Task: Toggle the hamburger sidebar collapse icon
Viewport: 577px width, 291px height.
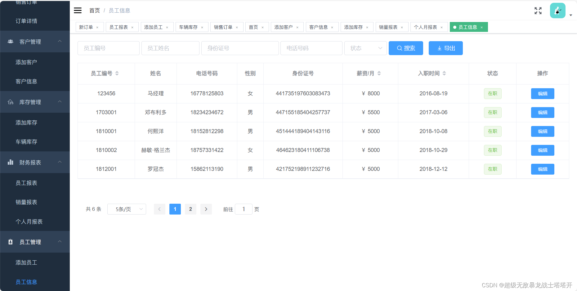Action: (x=78, y=11)
